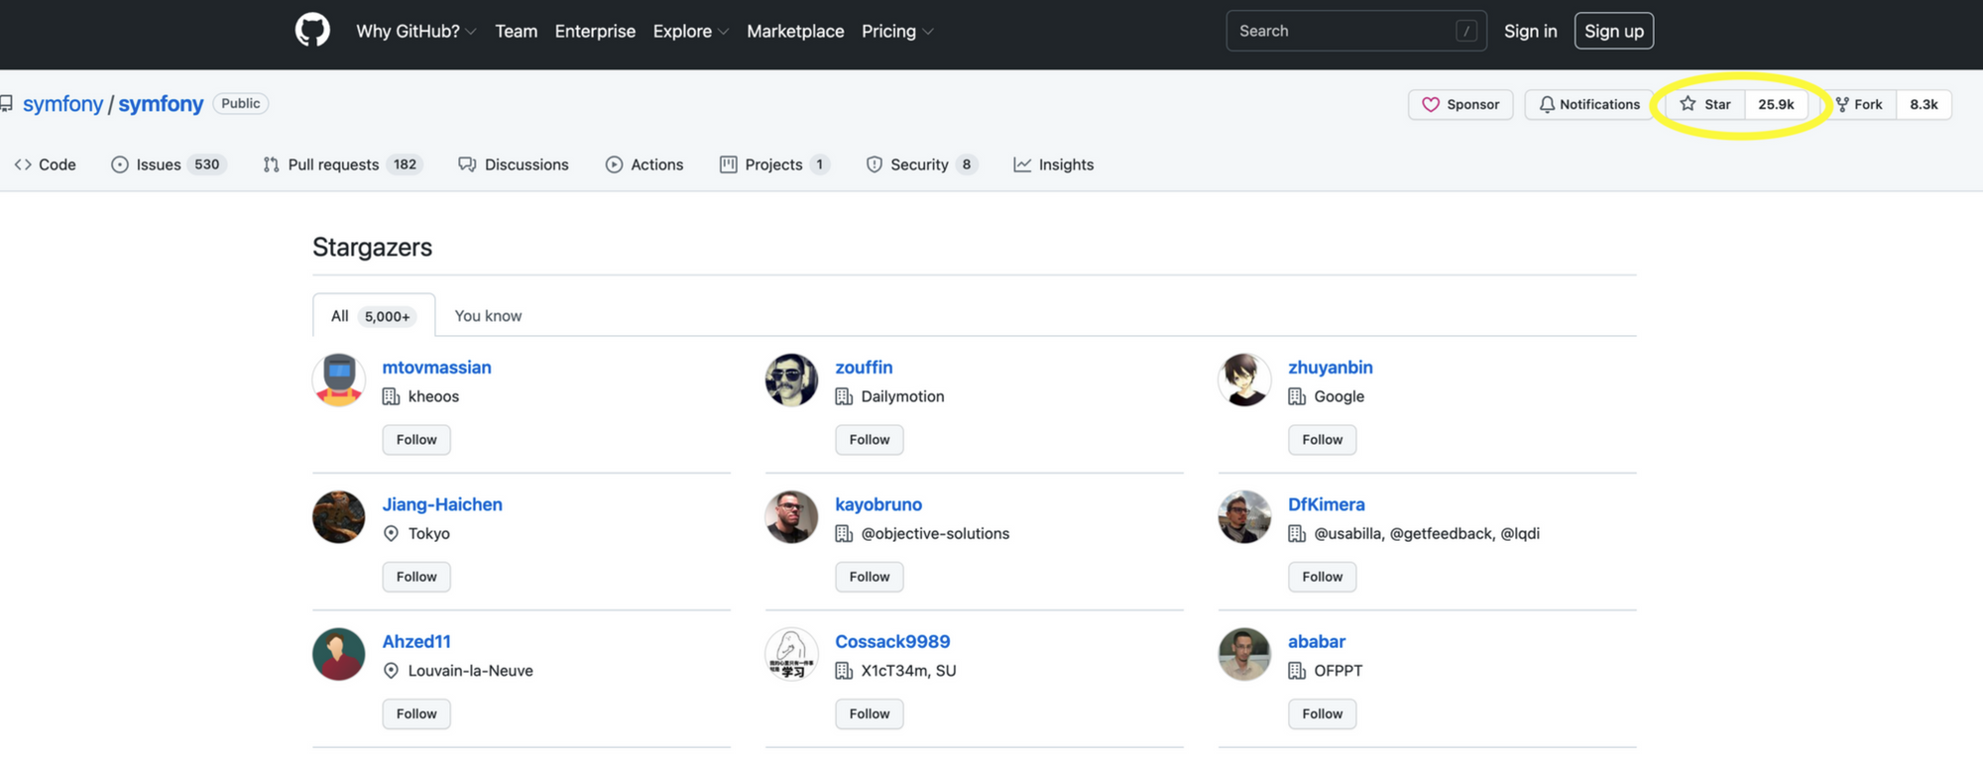
Task: Follow user zhuyanbin
Action: [1323, 439]
